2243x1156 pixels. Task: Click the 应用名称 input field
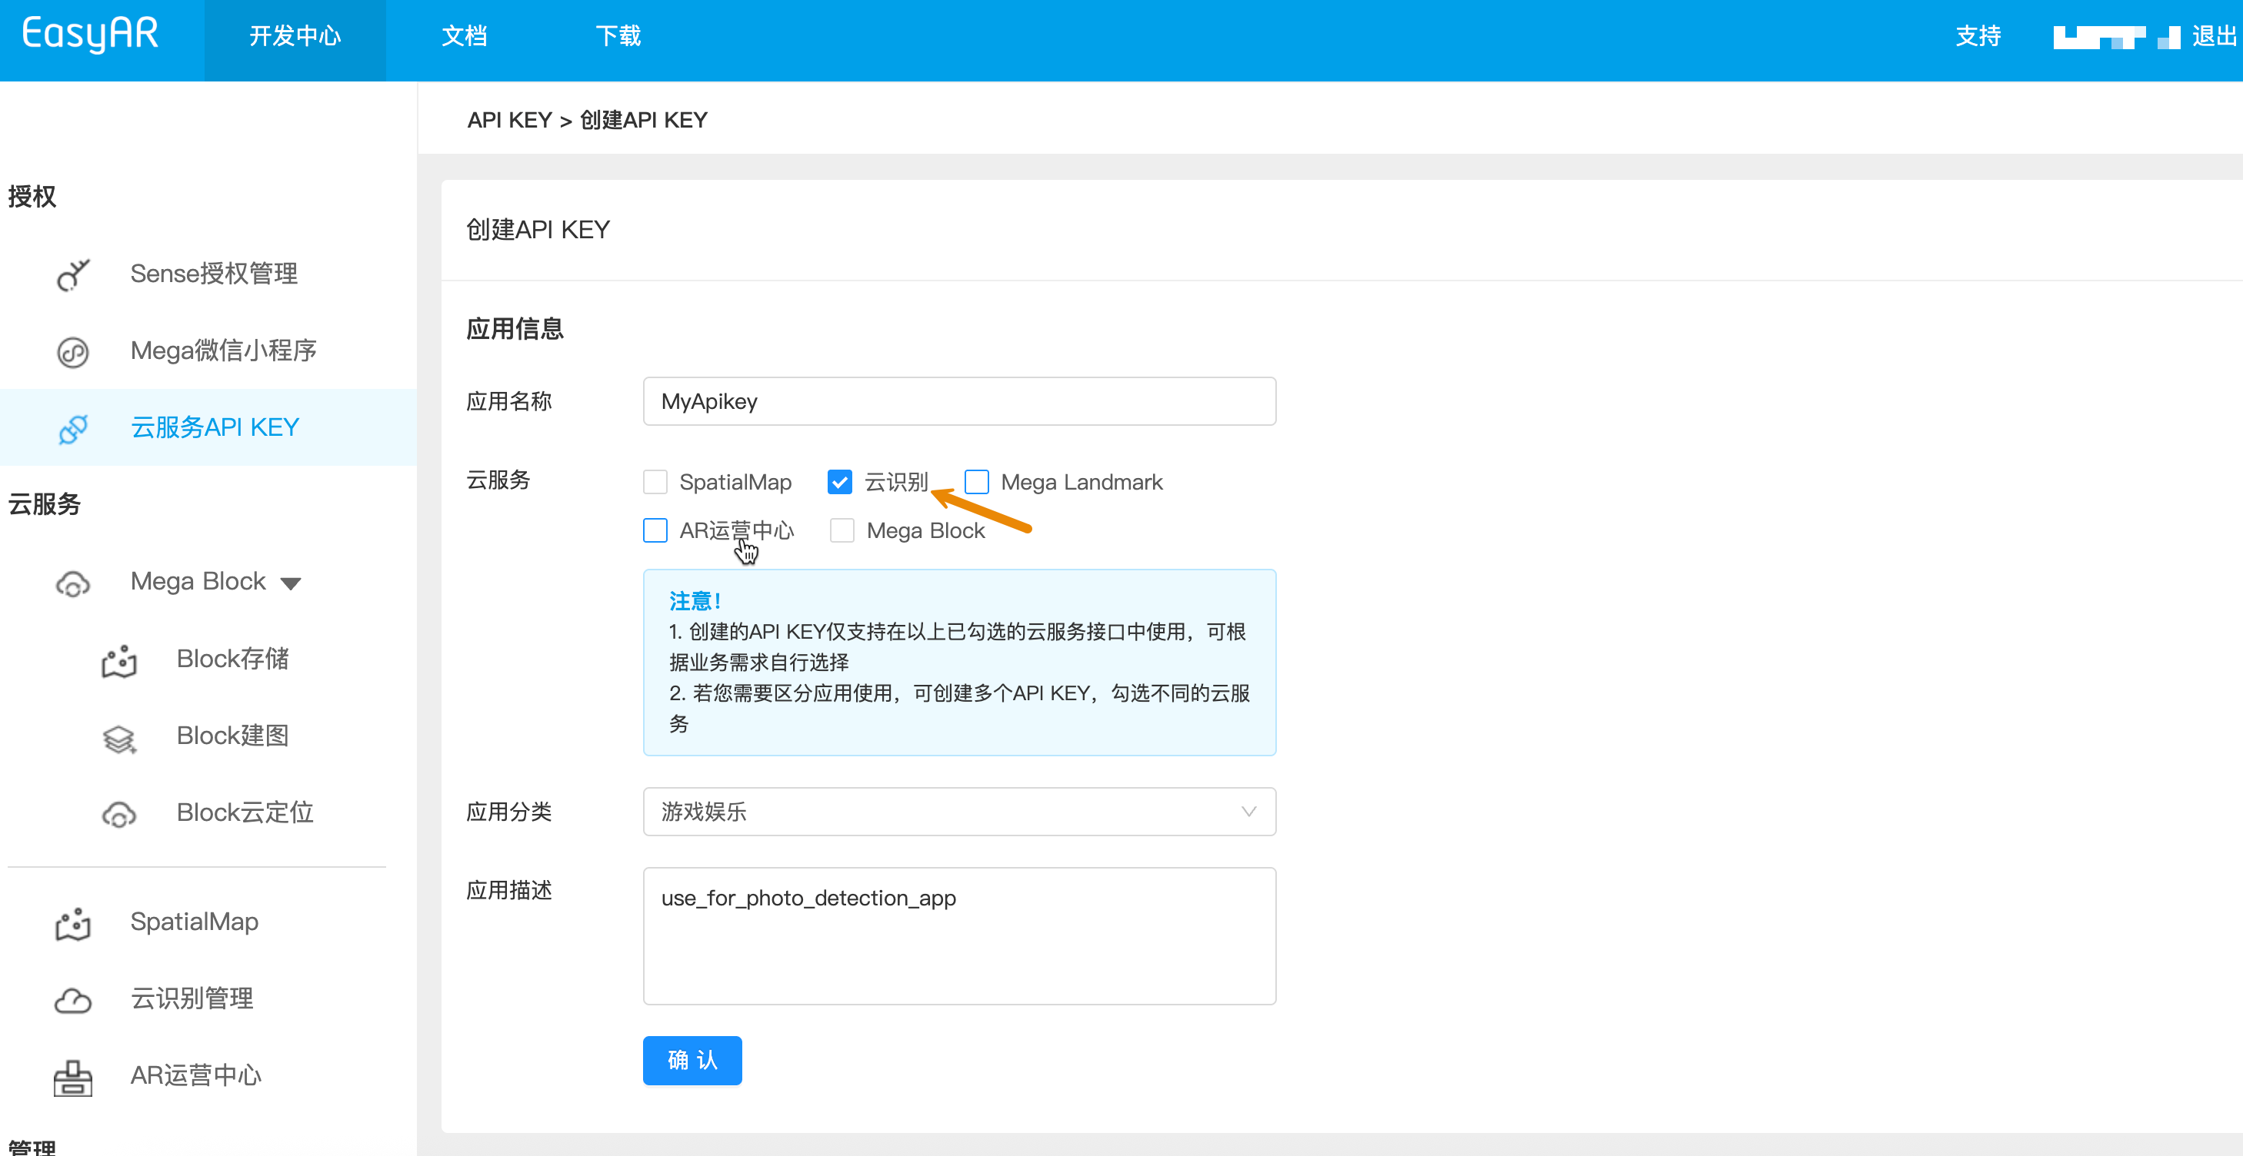(x=958, y=401)
